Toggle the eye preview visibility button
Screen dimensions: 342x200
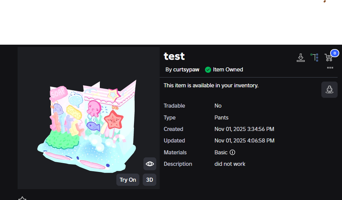pyautogui.click(x=150, y=164)
